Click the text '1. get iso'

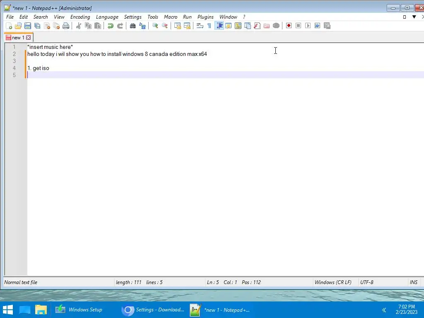pos(38,68)
